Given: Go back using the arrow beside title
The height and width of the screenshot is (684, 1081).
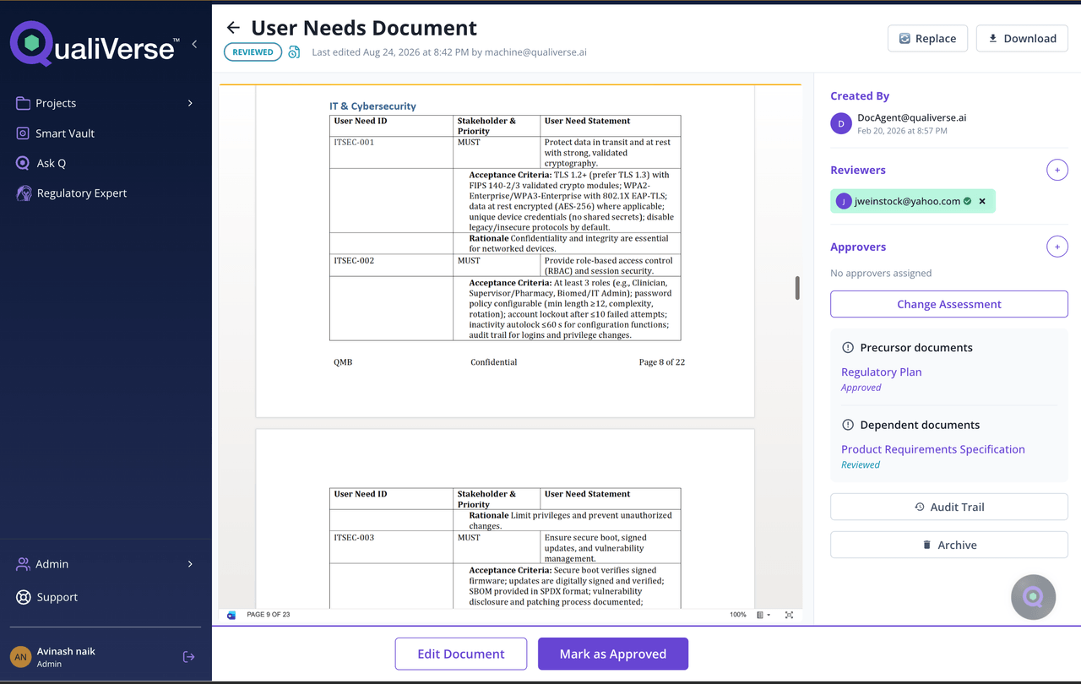Looking at the screenshot, I should pyautogui.click(x=233, y=28).
